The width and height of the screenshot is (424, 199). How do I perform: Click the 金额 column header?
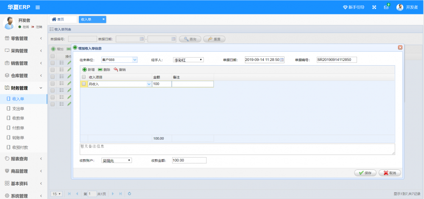click(x=162, y=77)
